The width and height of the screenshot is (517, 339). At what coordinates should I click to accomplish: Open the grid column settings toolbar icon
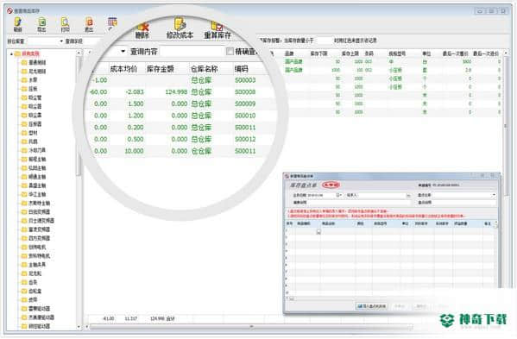[x=112, y=23]
